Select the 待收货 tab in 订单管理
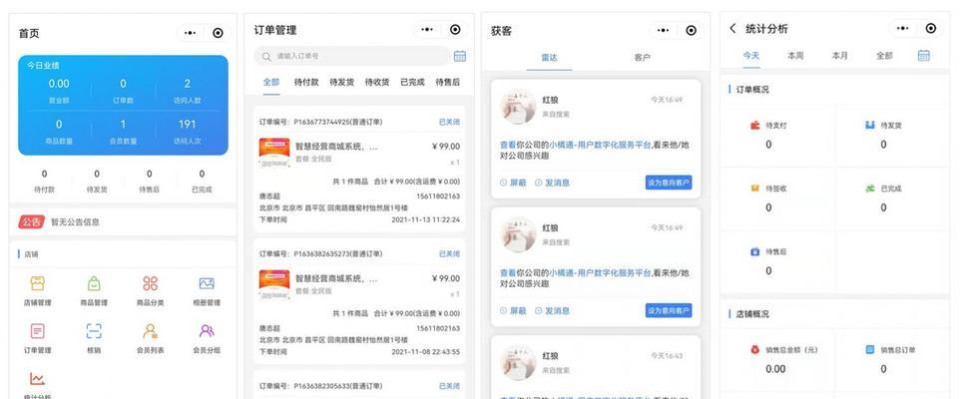The image size is (960, 399). [377, 82]
